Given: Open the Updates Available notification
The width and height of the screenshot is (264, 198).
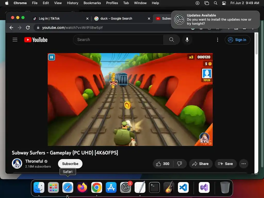Looking at the screenshot, I should (x=215, y=20).
